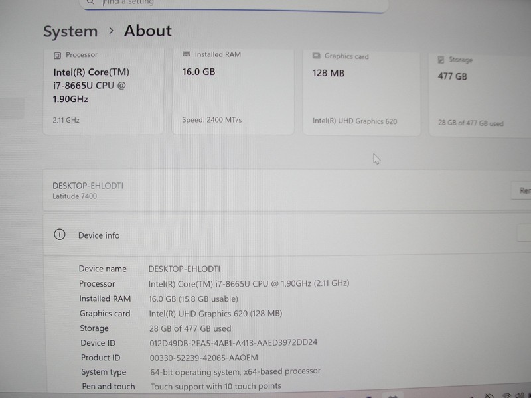
Task: Select the i7-8665U CPU @ 1.90GHz row value
Action: [249, 283]
